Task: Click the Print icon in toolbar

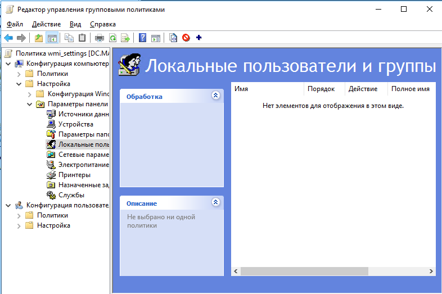Action: 100,38
